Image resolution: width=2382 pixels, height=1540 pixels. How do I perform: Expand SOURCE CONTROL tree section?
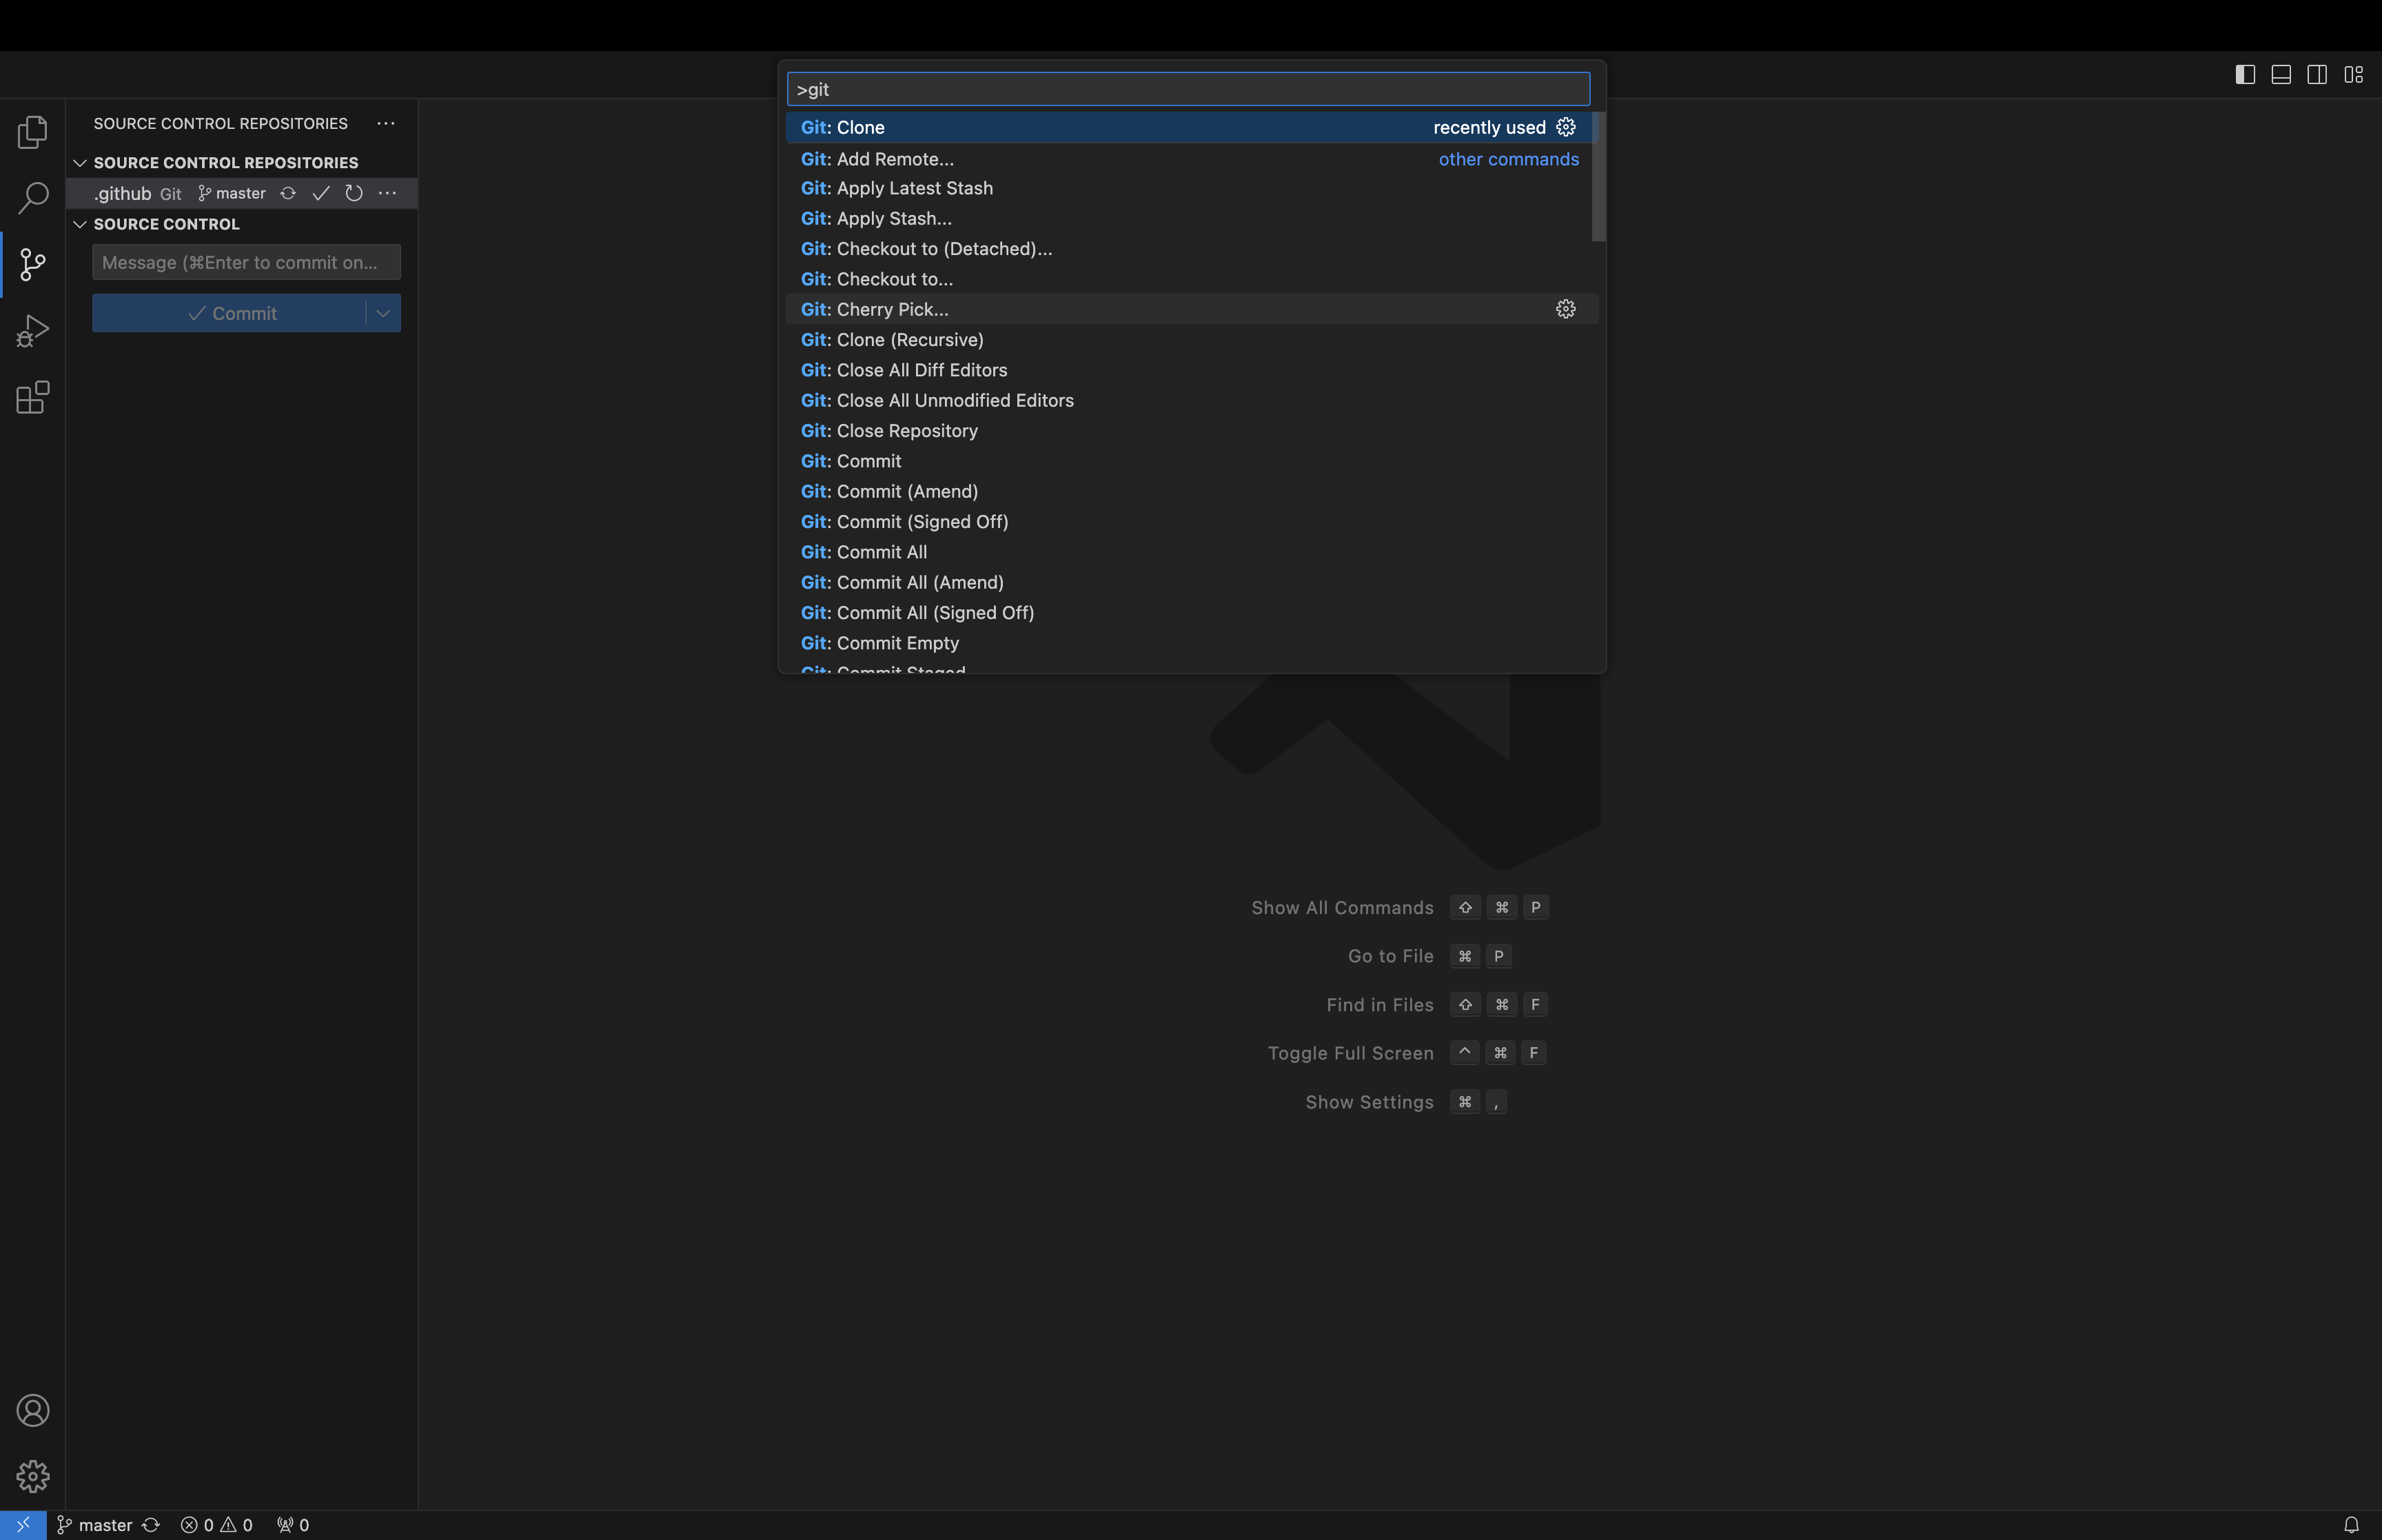(x=80, y=222)
